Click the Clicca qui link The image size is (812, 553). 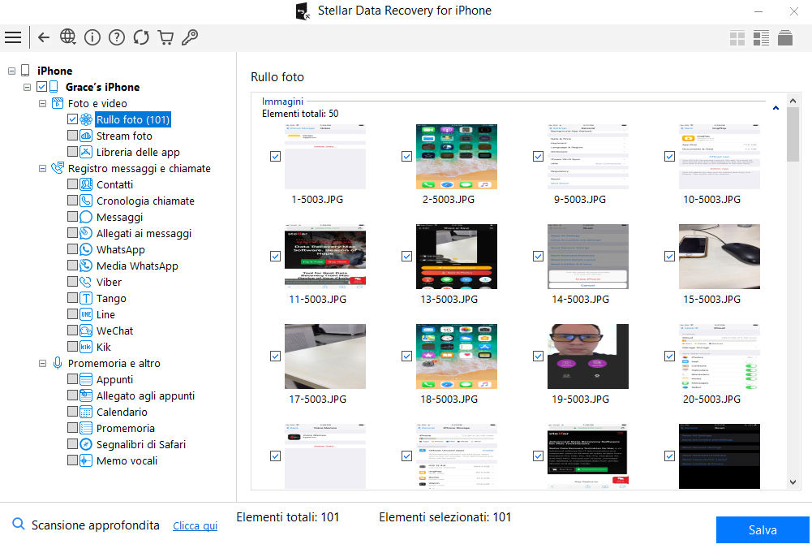[x=195, y=526]
